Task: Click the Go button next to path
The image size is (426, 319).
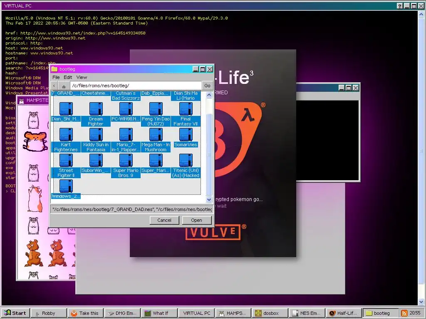Action: coord(207,86)
